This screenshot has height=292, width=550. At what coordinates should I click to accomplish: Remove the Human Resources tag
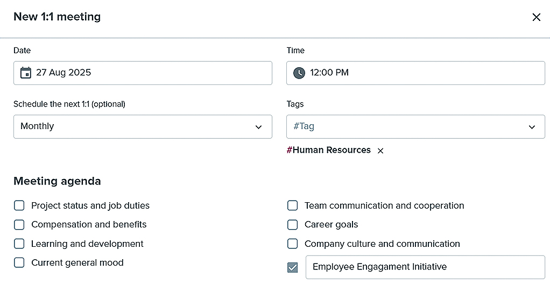tap(380, 151)
